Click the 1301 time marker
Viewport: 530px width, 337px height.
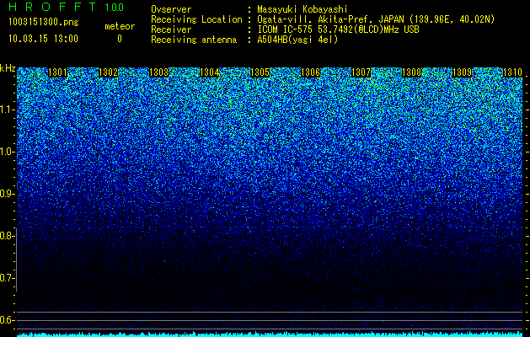58,72
